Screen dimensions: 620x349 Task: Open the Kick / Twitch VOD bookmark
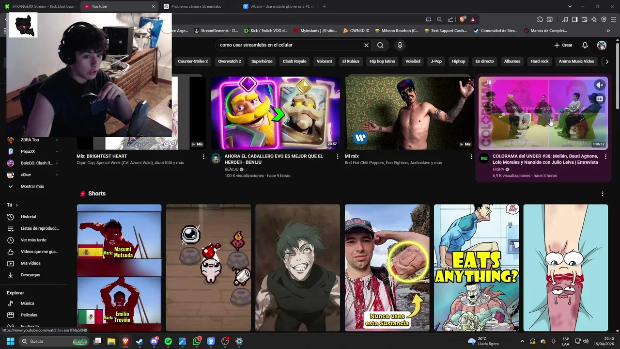[x=265, y=31]
